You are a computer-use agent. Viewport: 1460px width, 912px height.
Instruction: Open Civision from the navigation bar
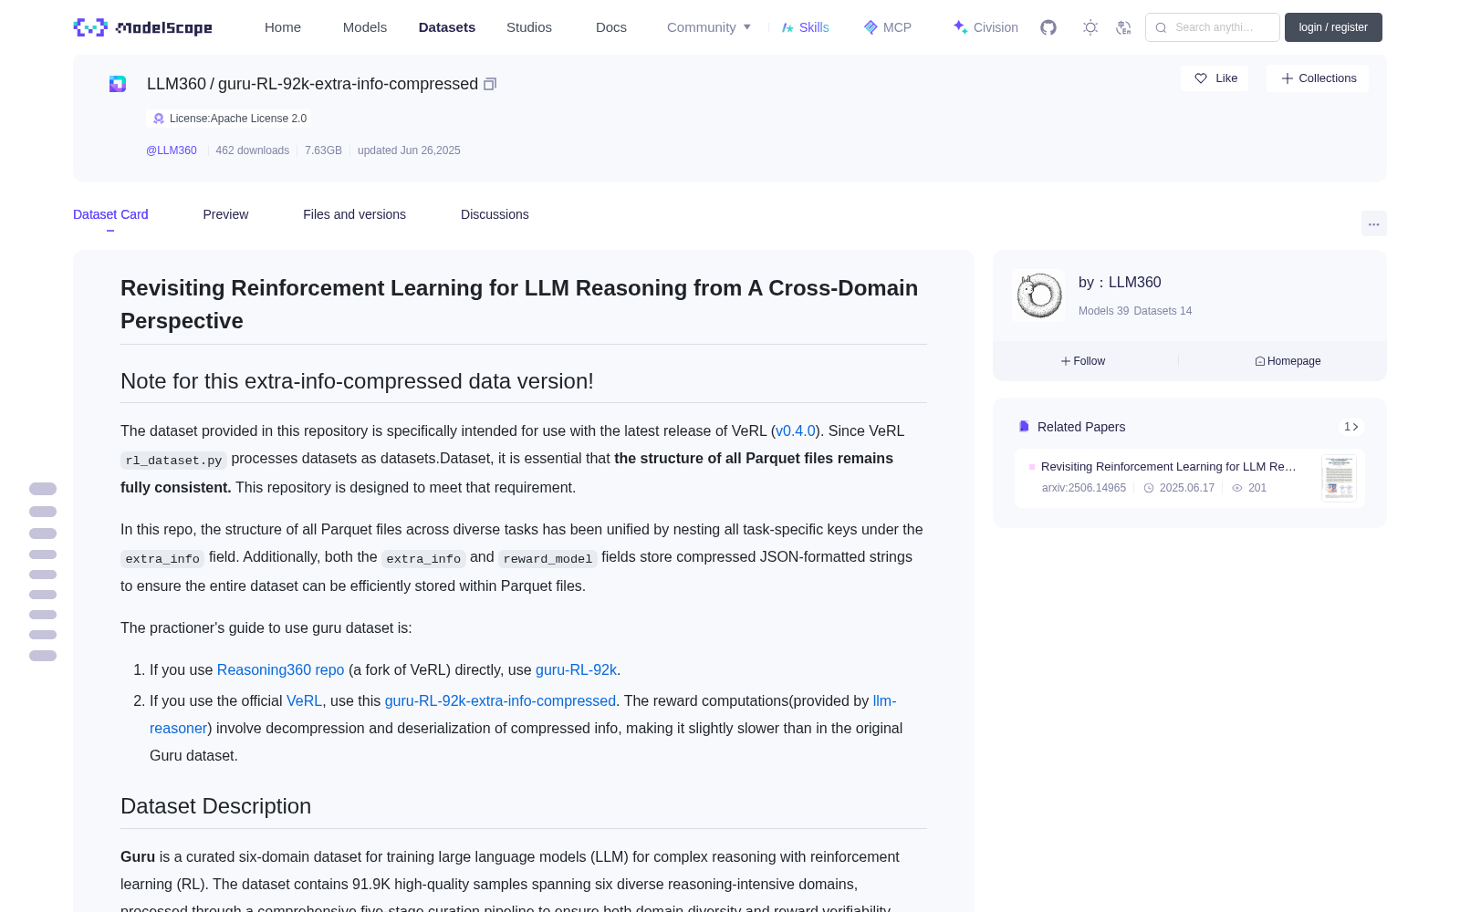click(985, 27)
